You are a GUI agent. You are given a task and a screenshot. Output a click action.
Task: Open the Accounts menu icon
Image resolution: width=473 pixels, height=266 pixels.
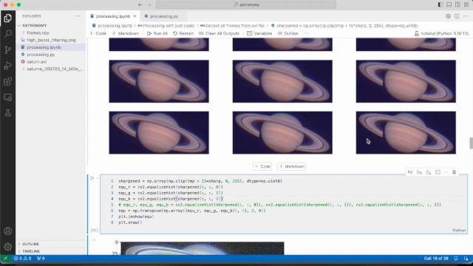tap(8, 231)
